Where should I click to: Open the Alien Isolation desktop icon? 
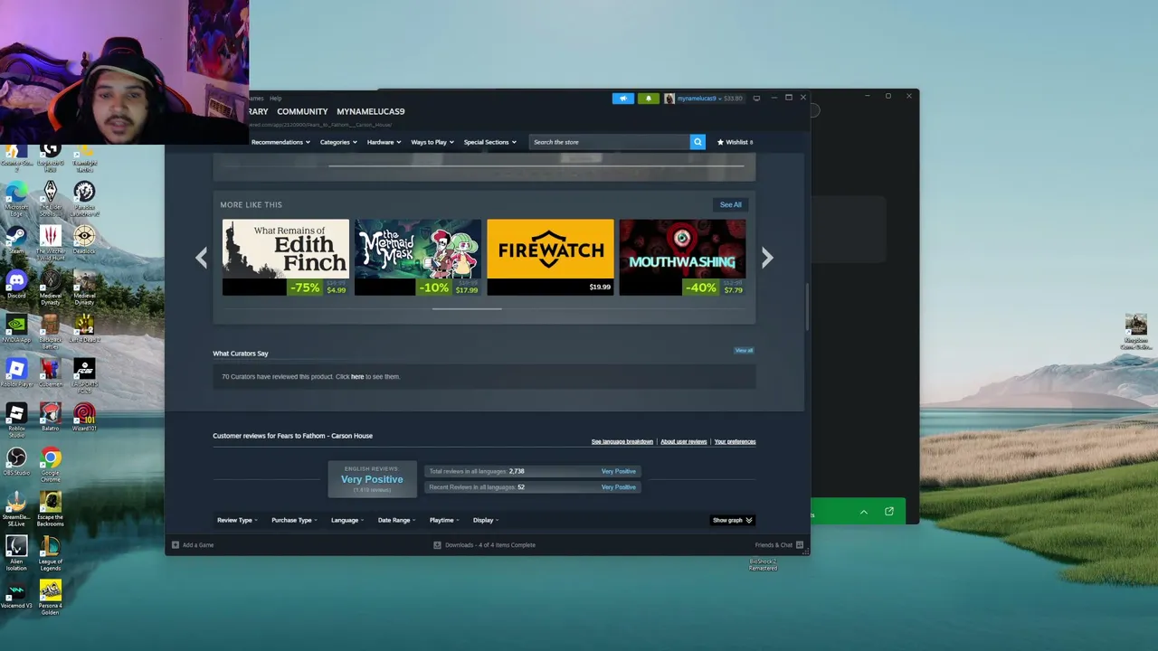tap(16, 553)
